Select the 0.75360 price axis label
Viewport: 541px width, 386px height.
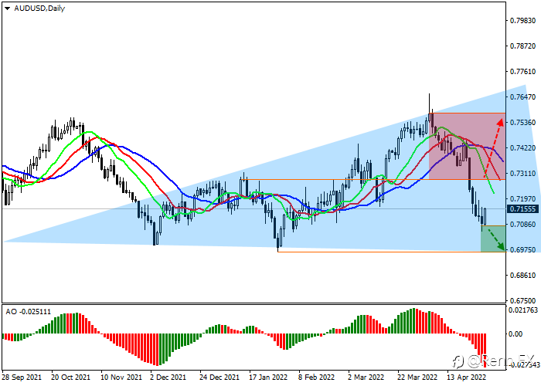coord(523,123)
